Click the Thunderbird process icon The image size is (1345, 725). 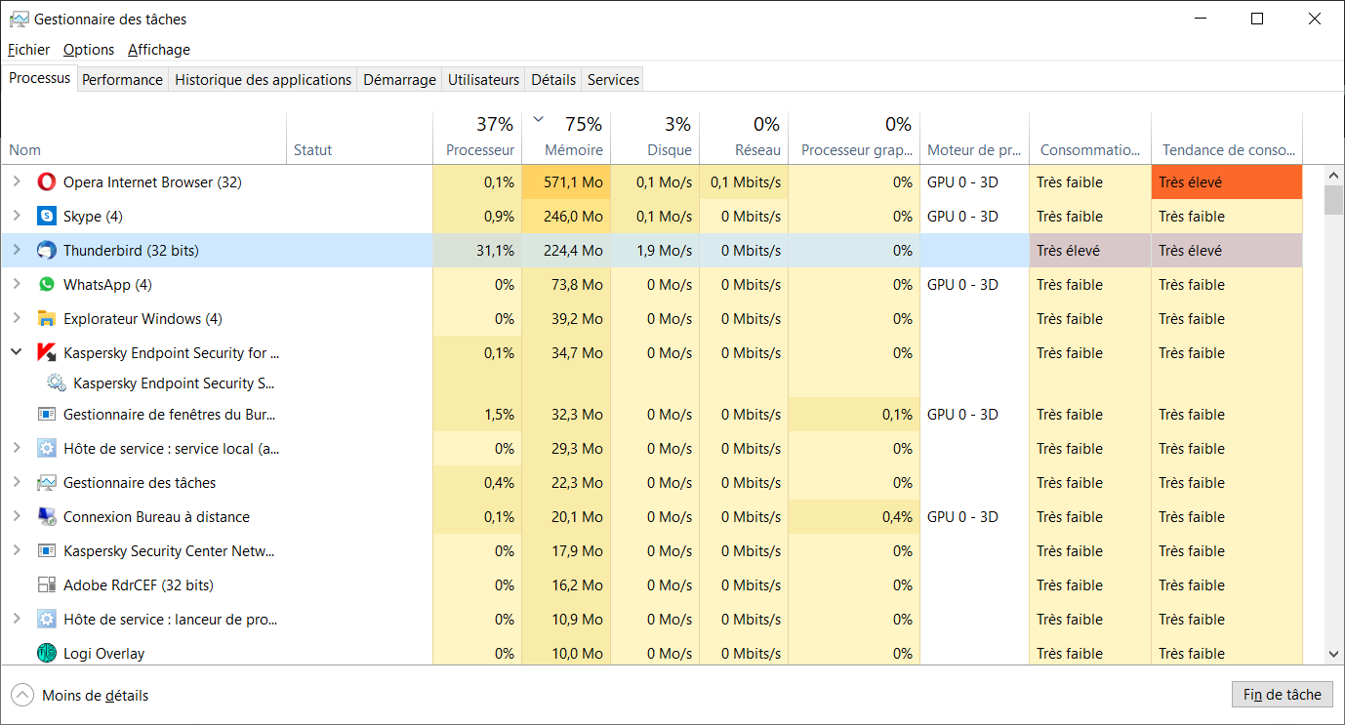point(47,251)
